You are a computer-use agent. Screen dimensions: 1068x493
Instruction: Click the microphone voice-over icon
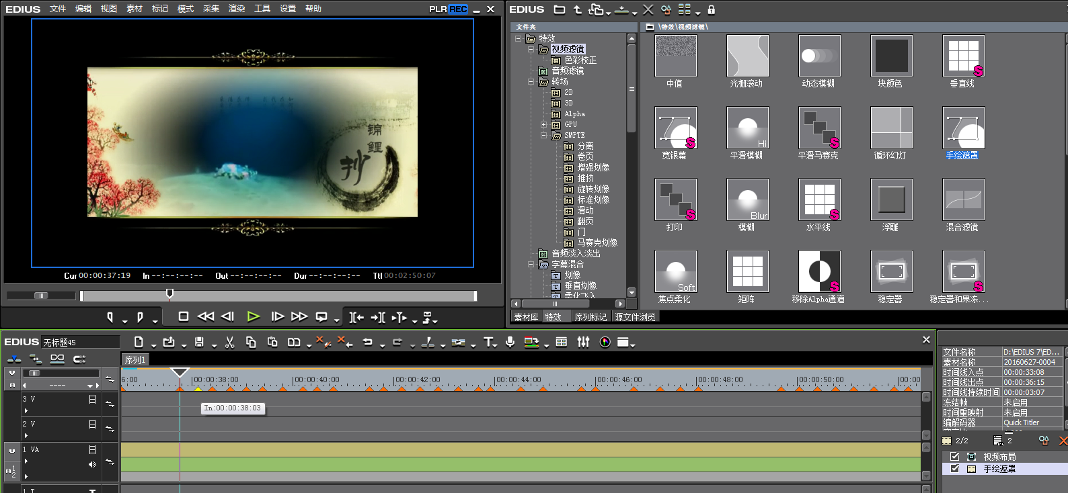(510, 343)
